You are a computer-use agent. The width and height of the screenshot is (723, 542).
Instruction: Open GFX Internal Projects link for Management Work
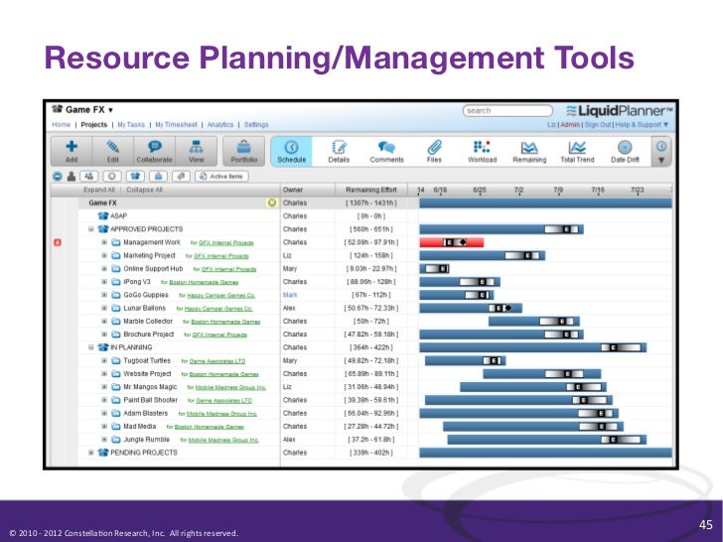click(226, 243)
